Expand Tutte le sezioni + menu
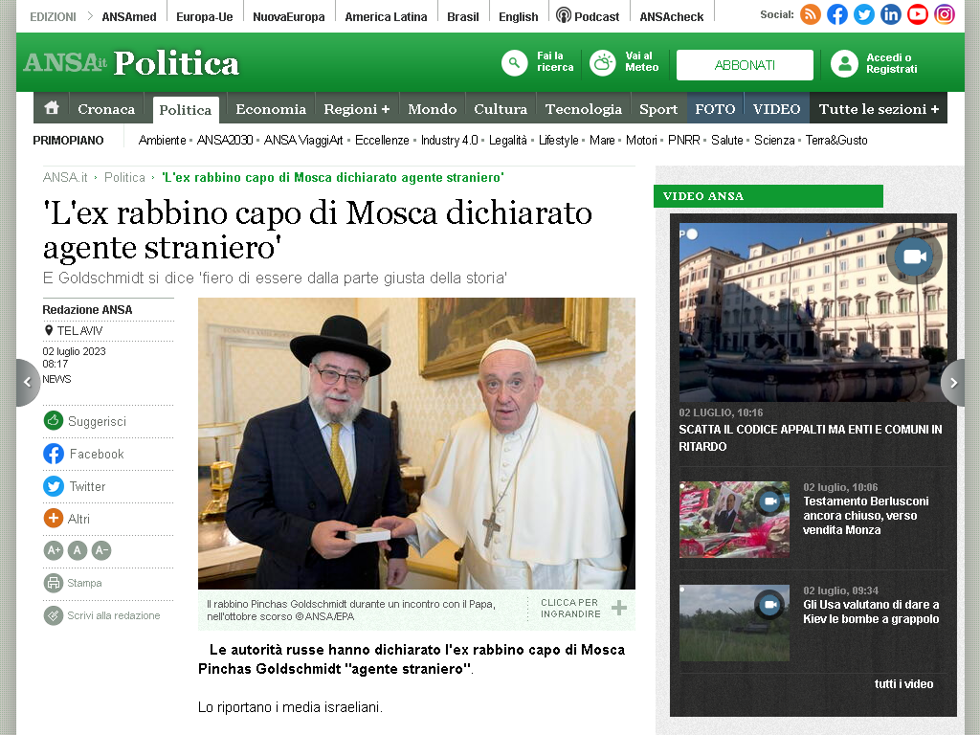Screen dimensions: 980x735 pyautogui.click(x=879, y=109)
